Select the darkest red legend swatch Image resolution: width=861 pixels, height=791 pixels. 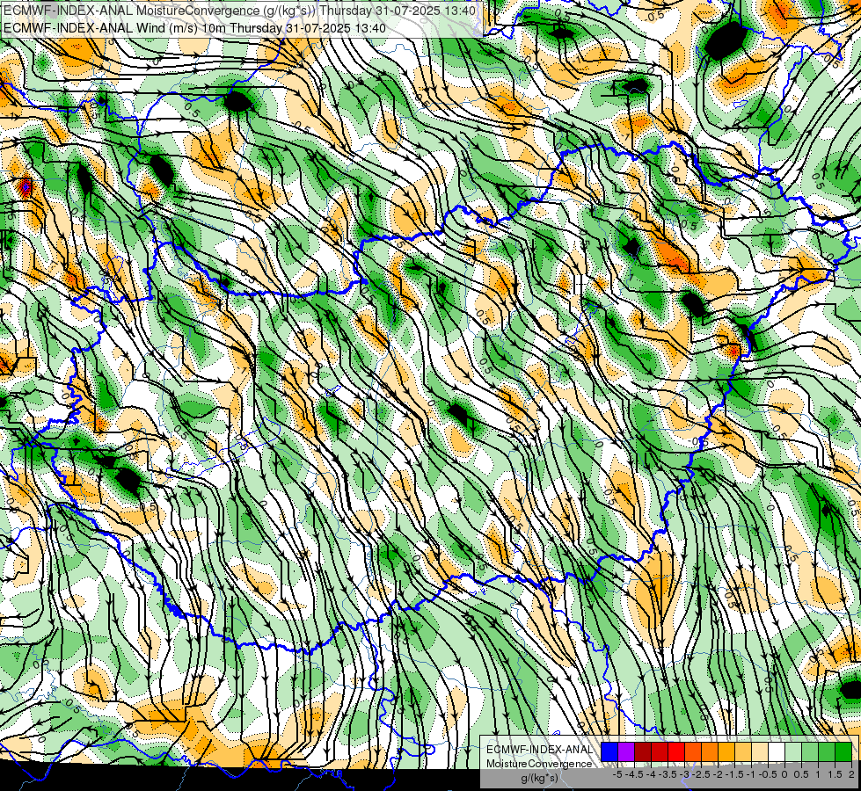[643, 751]
